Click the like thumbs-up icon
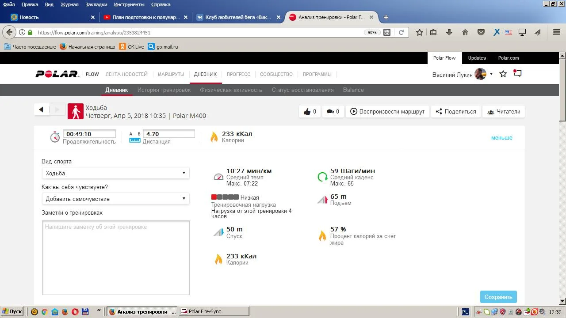Viewport: 566px width, 318px height. pos(307,112)
